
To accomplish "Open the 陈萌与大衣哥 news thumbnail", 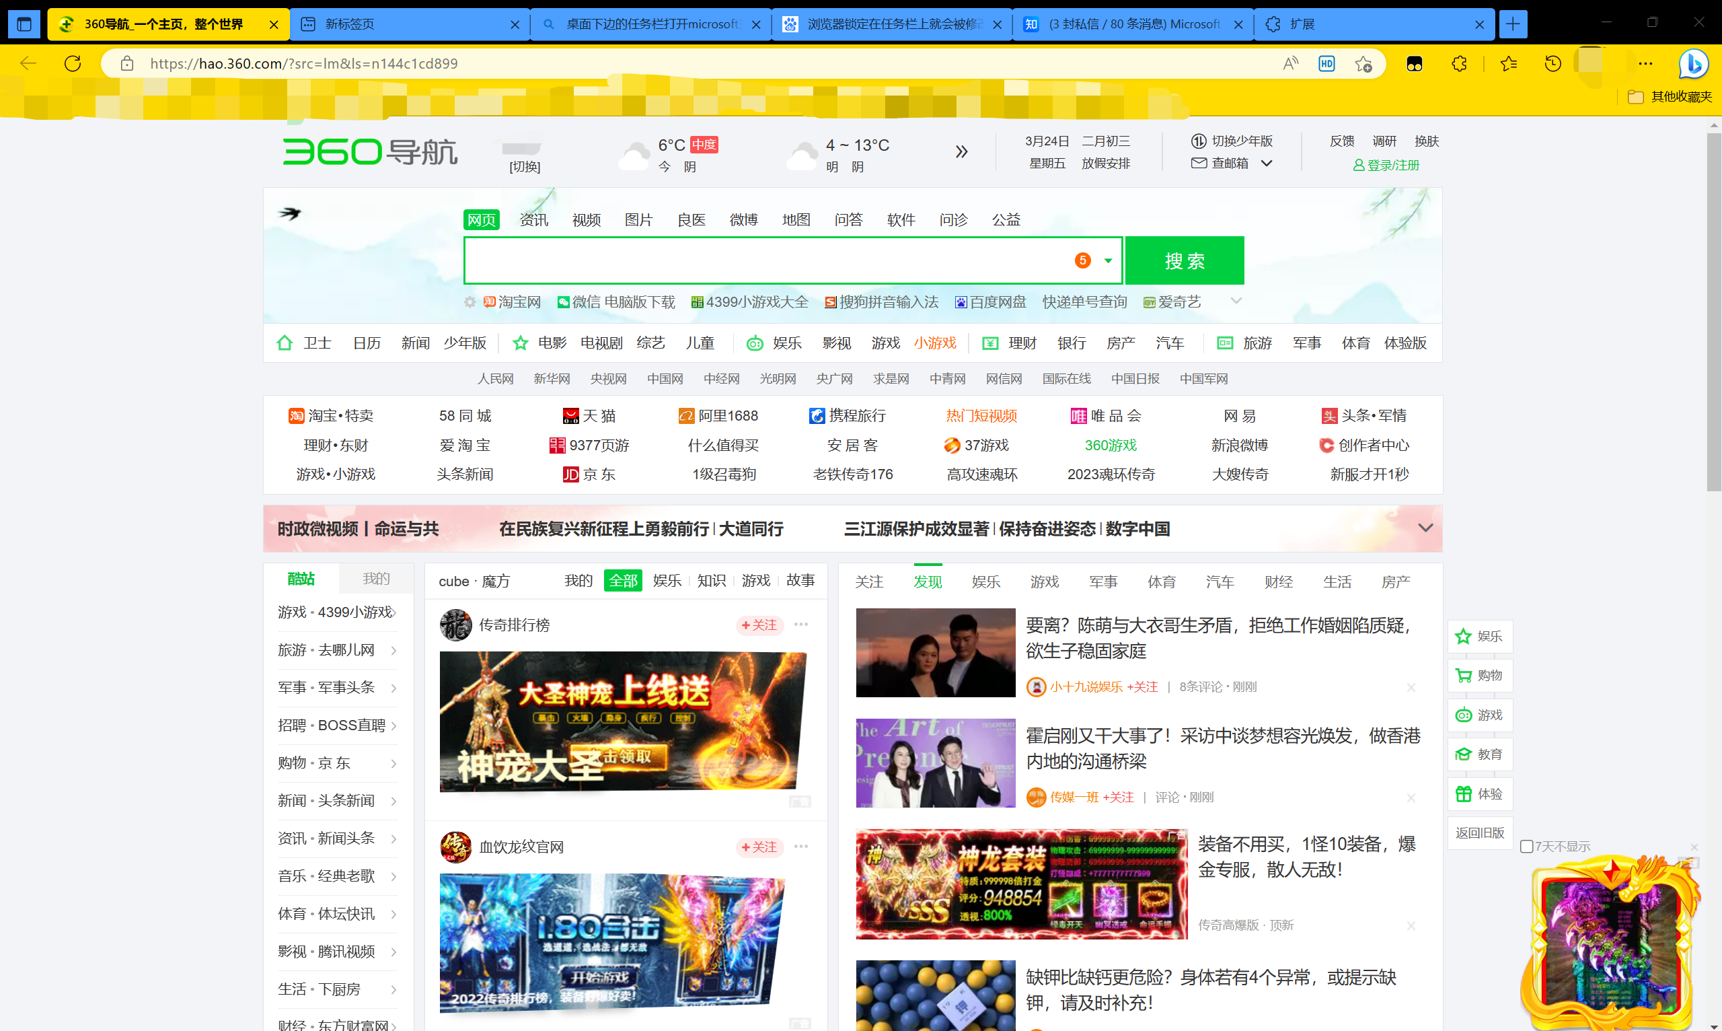I will click(935, 652).
